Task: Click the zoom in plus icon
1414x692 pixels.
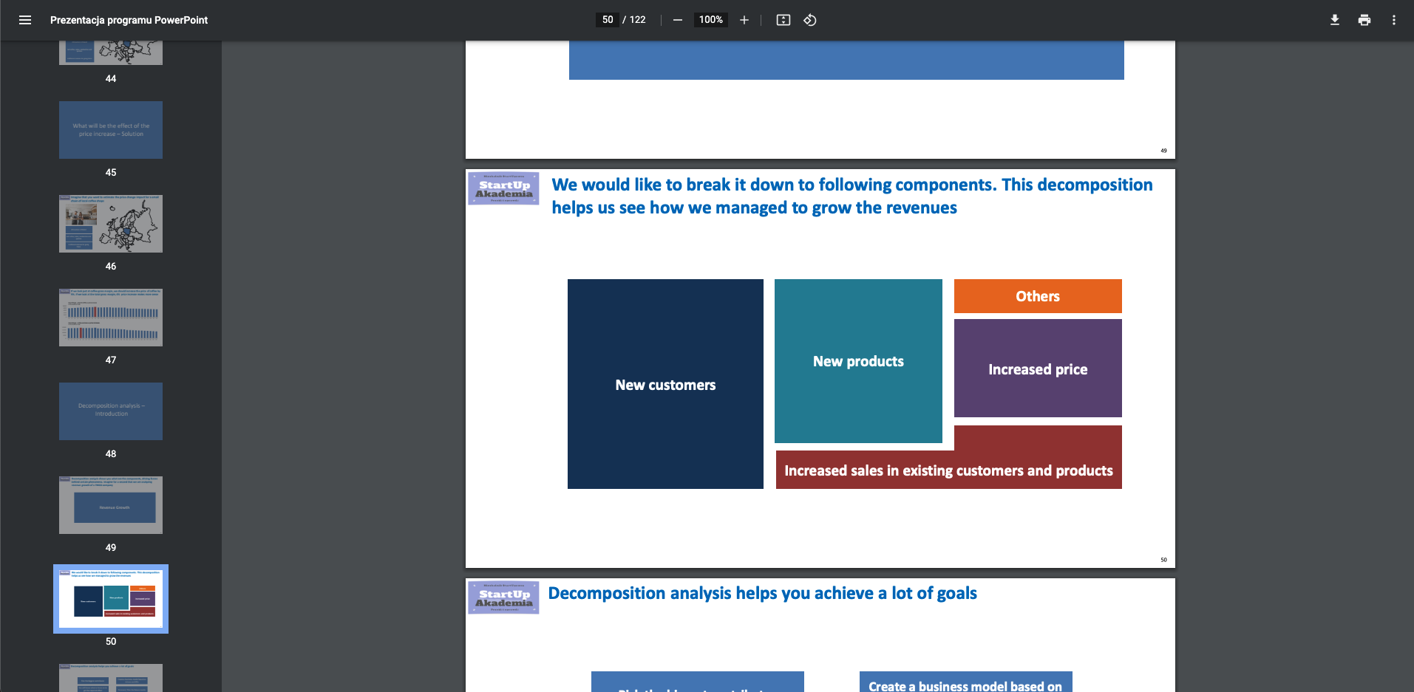Action: pos(744,20)
